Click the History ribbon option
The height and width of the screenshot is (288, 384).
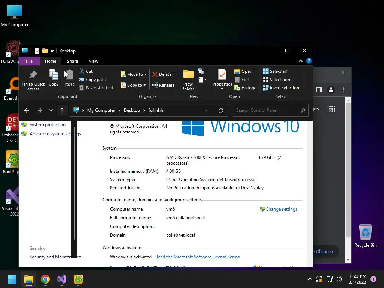point(244,88)
